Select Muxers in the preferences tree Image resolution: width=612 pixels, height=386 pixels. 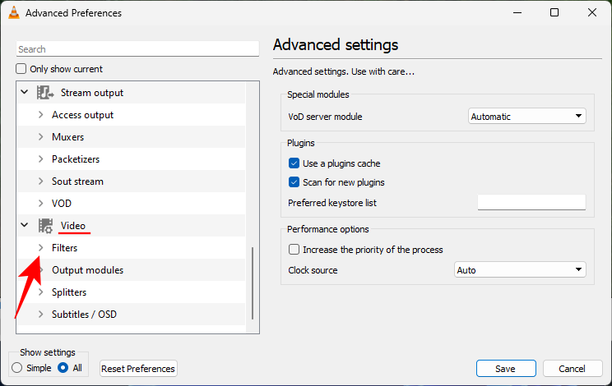[x=68, y=137]
